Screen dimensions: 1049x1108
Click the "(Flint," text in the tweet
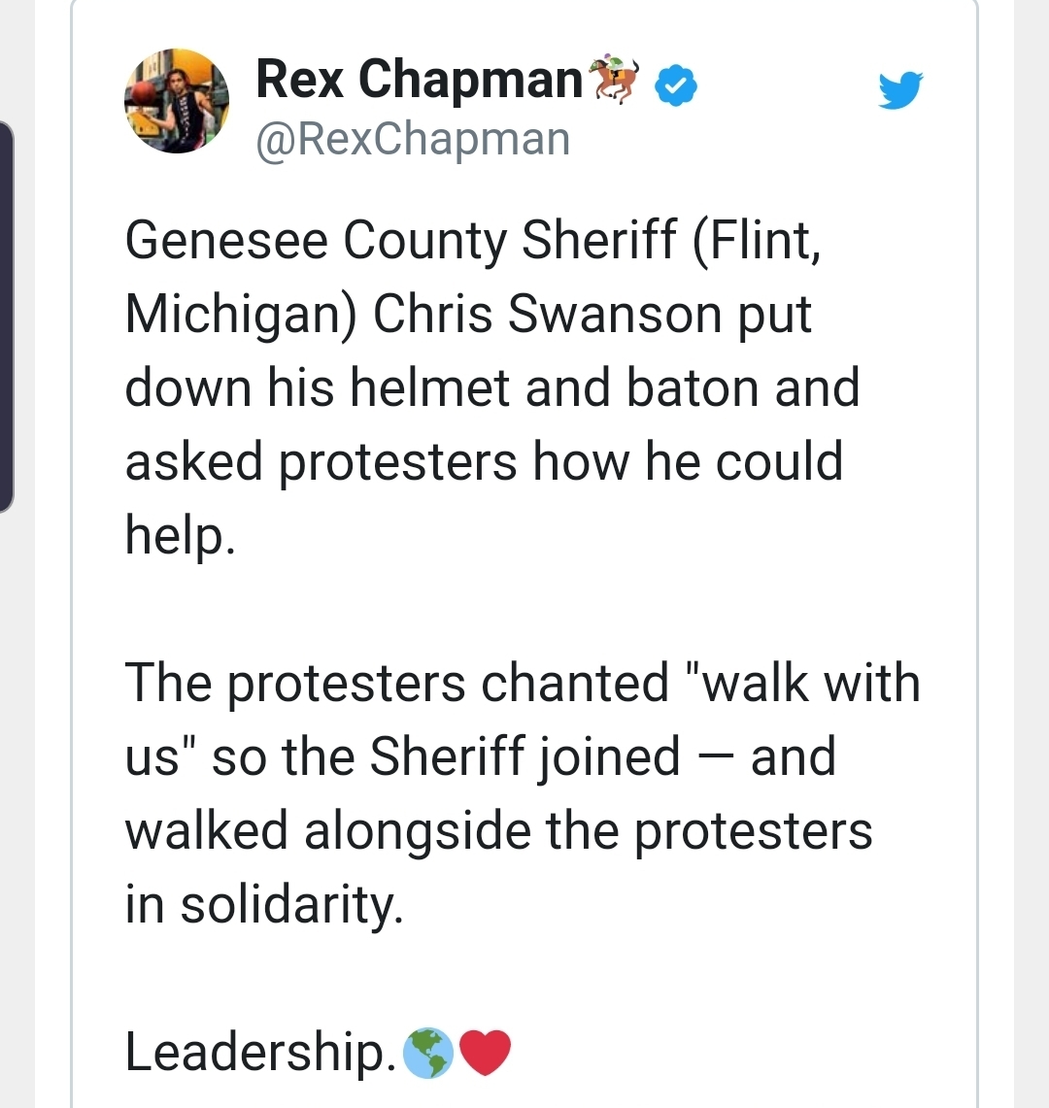(758, 241)
